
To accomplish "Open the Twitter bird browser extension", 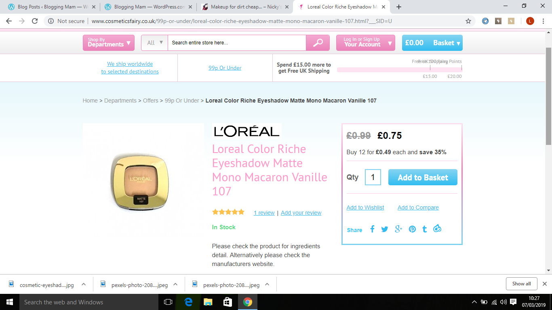I will click(x=485, y=21).
